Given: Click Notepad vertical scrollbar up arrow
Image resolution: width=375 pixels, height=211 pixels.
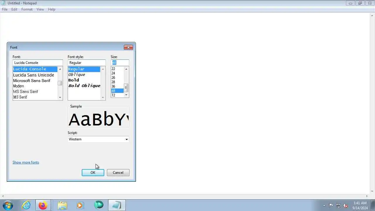Looking at the screenshot, I should (x=372, y=15).
